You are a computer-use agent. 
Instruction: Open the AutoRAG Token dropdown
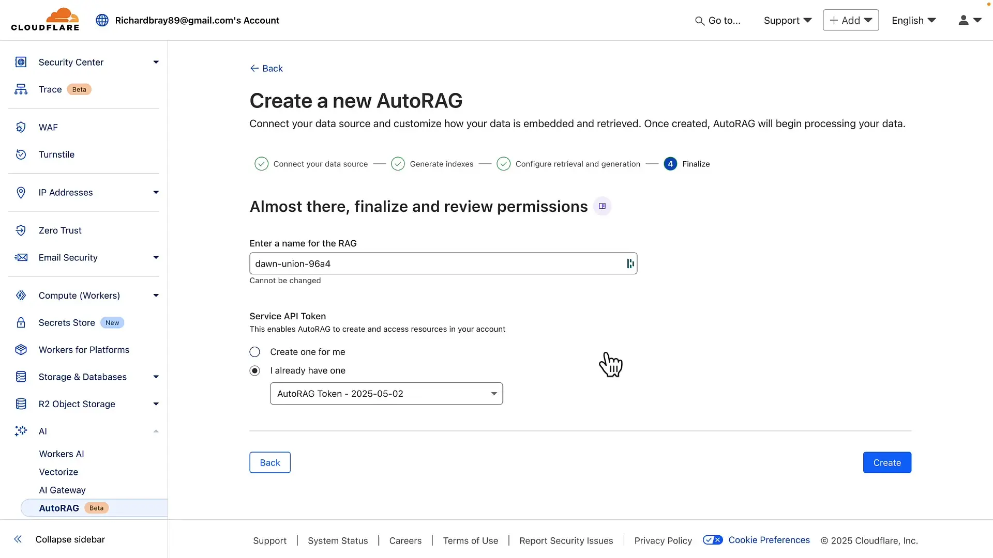(386, 394)
